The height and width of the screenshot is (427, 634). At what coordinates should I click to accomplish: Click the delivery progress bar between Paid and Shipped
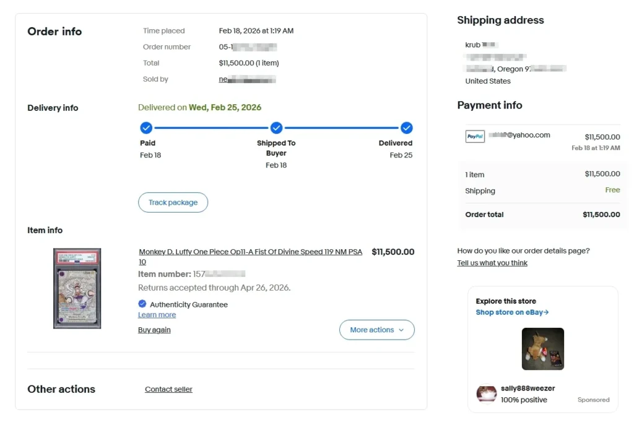[x=211, y=128]
